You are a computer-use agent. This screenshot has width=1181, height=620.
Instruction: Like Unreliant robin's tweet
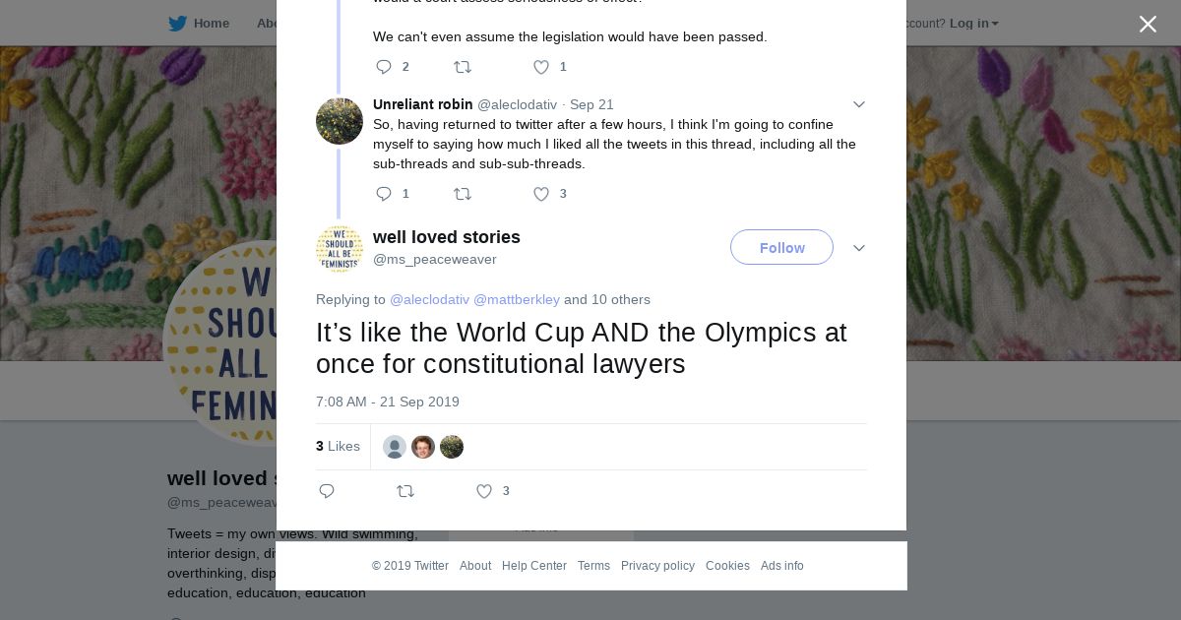(541, 194)
